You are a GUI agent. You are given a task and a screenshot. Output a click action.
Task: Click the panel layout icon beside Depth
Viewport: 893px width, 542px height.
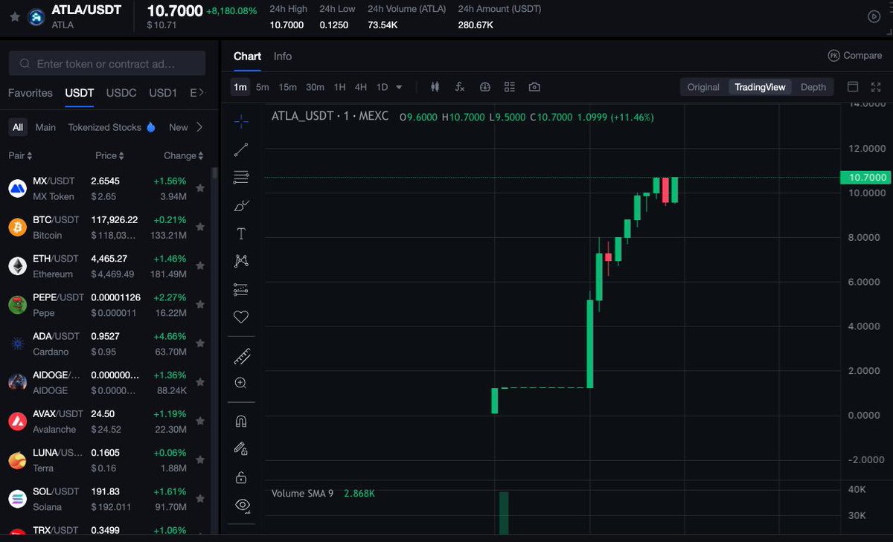(853, 87)
